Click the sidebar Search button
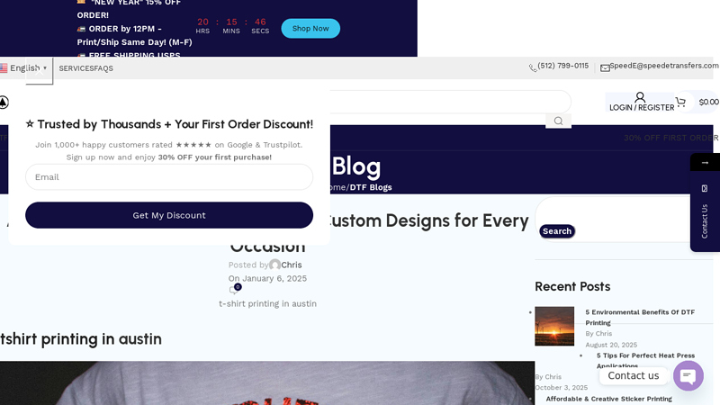 557,231
